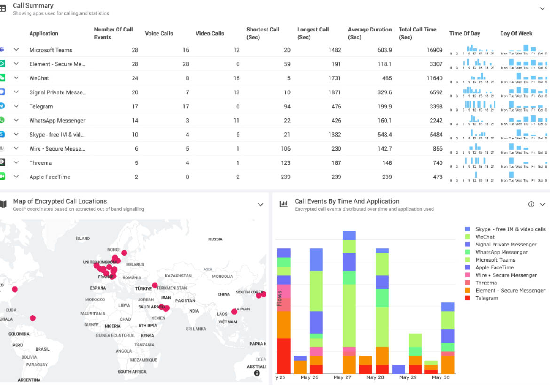Expand the Microsoft Teams row
The width and height of the screenshot is (550, 385).
[16, 50]
